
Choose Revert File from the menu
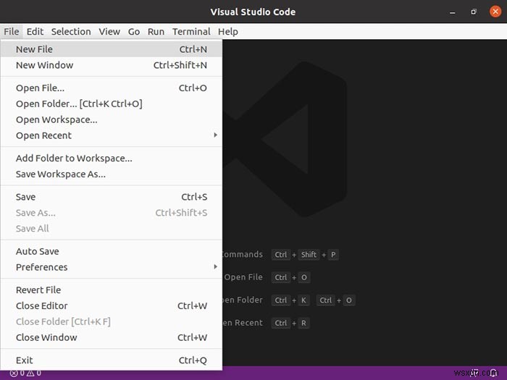112,290
